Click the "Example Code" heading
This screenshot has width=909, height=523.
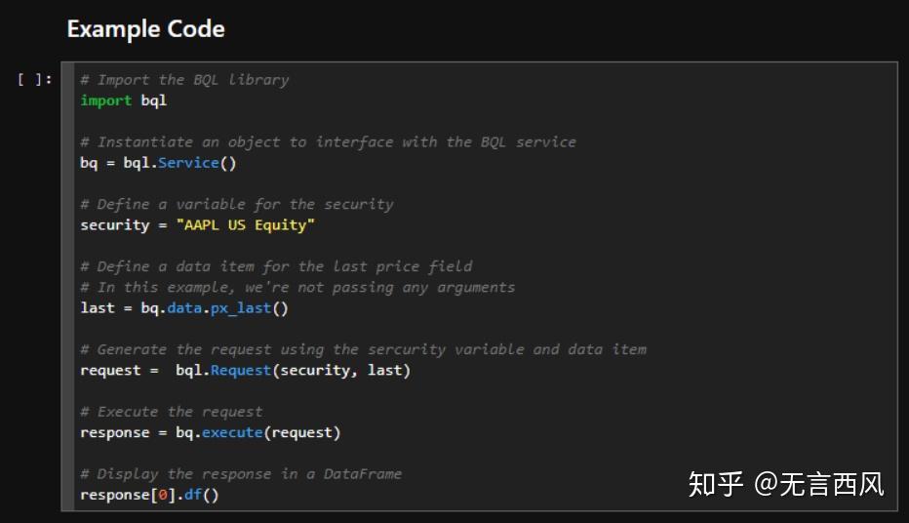click(x=145, y=29)
